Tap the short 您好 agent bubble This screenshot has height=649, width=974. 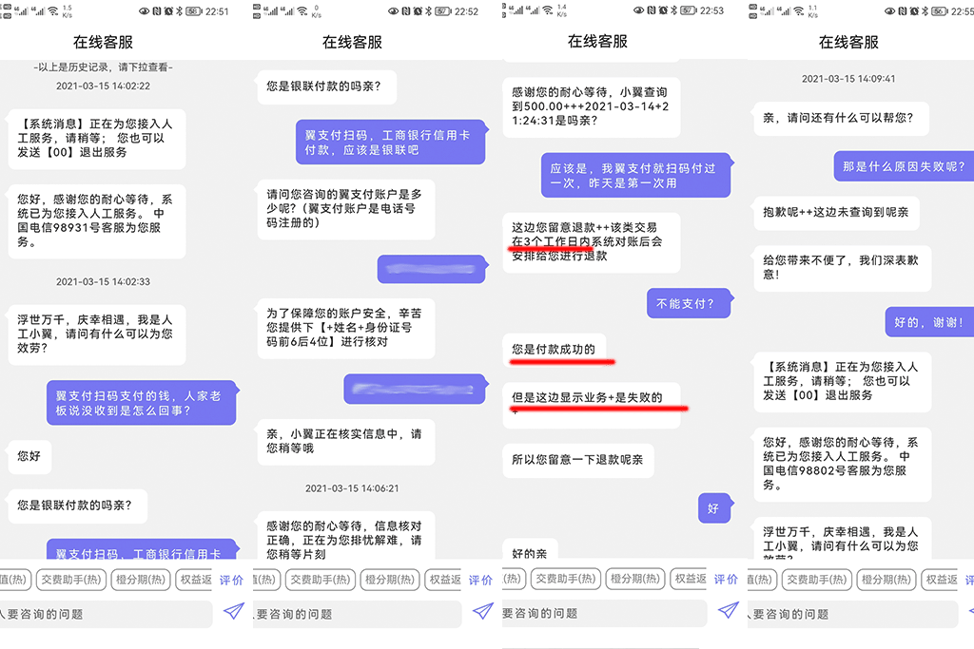(29, 456)
